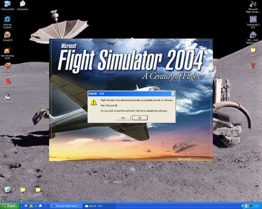Select the Teamspeak 2 RC2 desktop shortcut
The height and width of the screenshot is (209, 262).
[x=253, y=22]
